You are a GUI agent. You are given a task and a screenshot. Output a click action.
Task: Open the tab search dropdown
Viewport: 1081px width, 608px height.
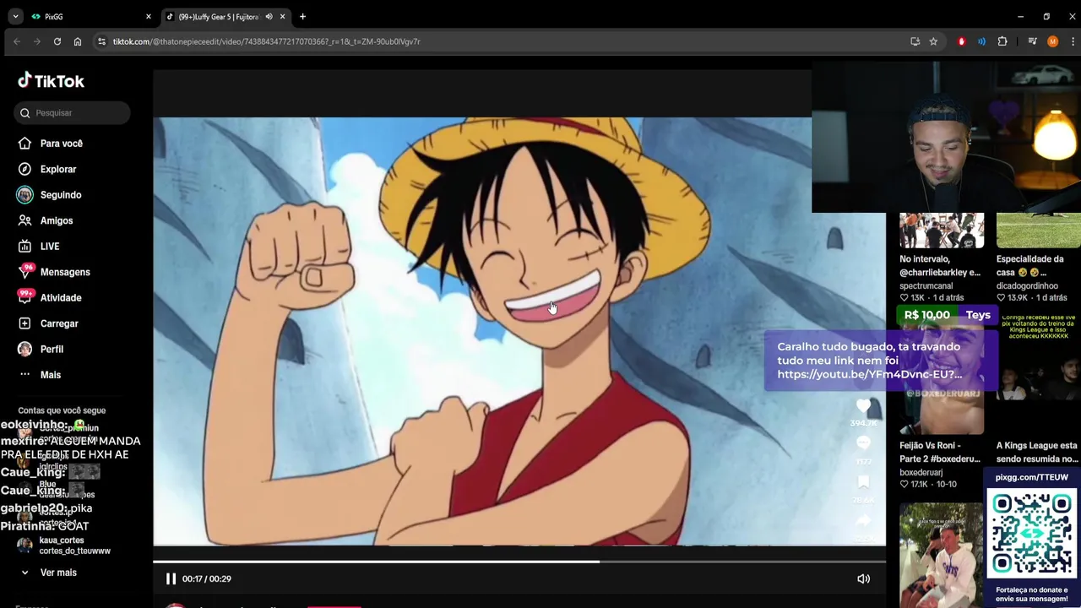click(x=15, y=16)
